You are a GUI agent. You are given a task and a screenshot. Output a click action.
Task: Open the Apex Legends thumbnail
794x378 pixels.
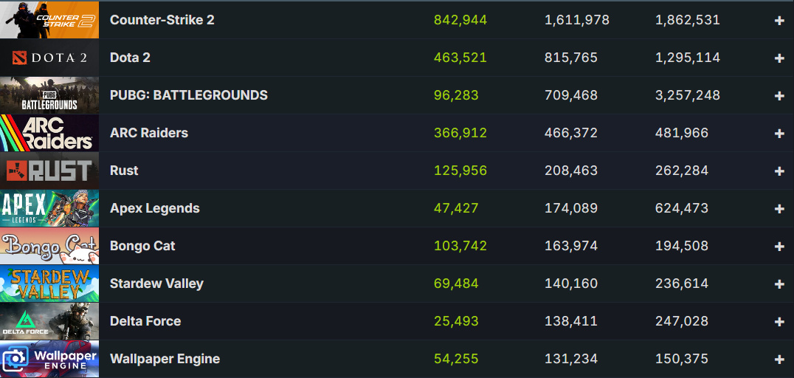click(x=49, y=208)
